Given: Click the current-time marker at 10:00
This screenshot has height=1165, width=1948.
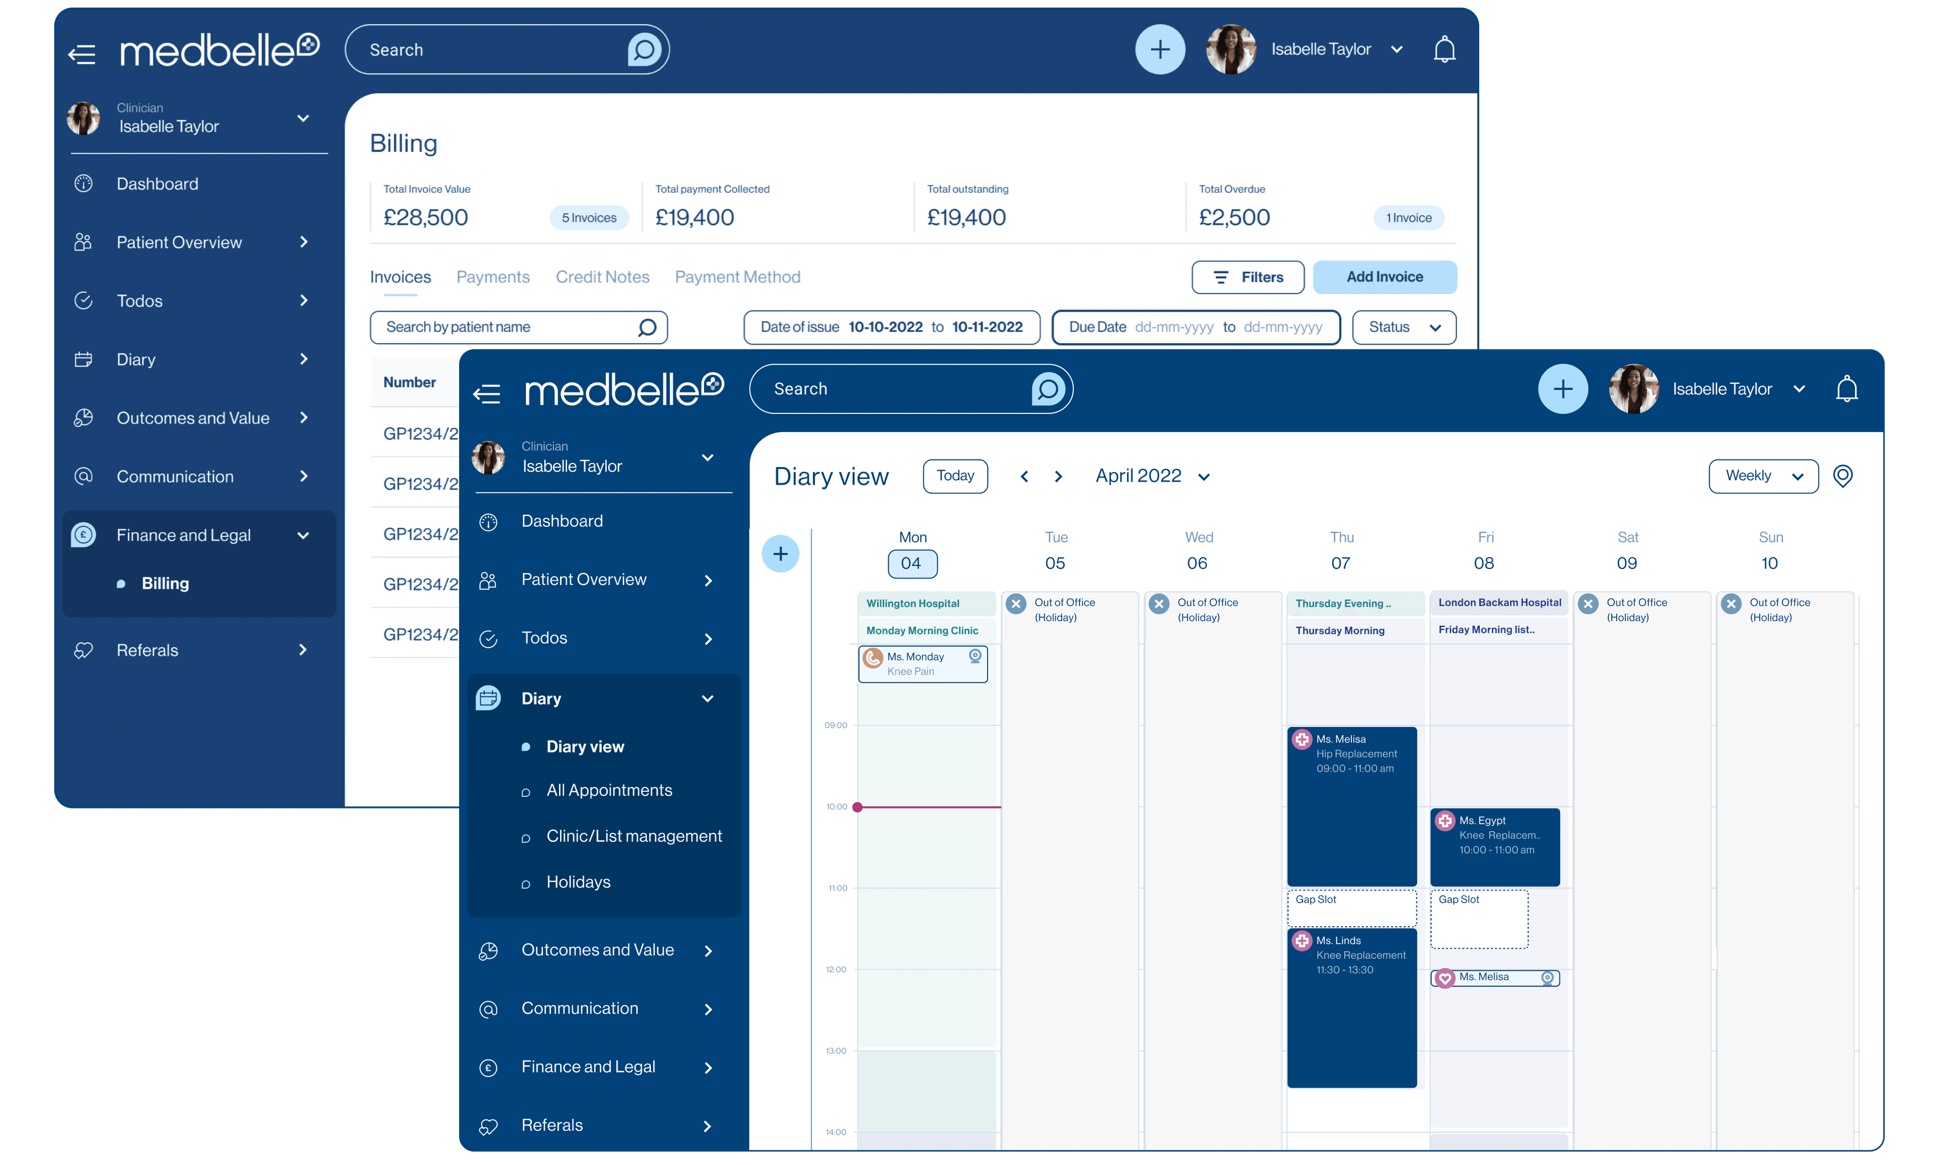Looking at the screenshot, I should pos(857,807).
